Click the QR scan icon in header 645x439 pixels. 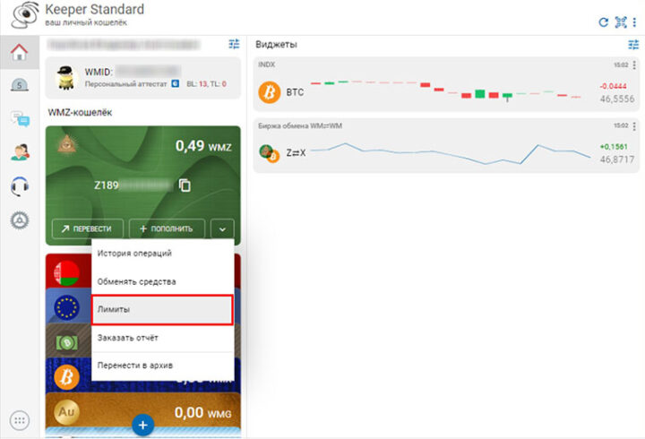pos(620,22)
